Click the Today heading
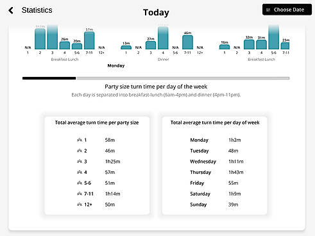The image size is (315, 236). 156,12
